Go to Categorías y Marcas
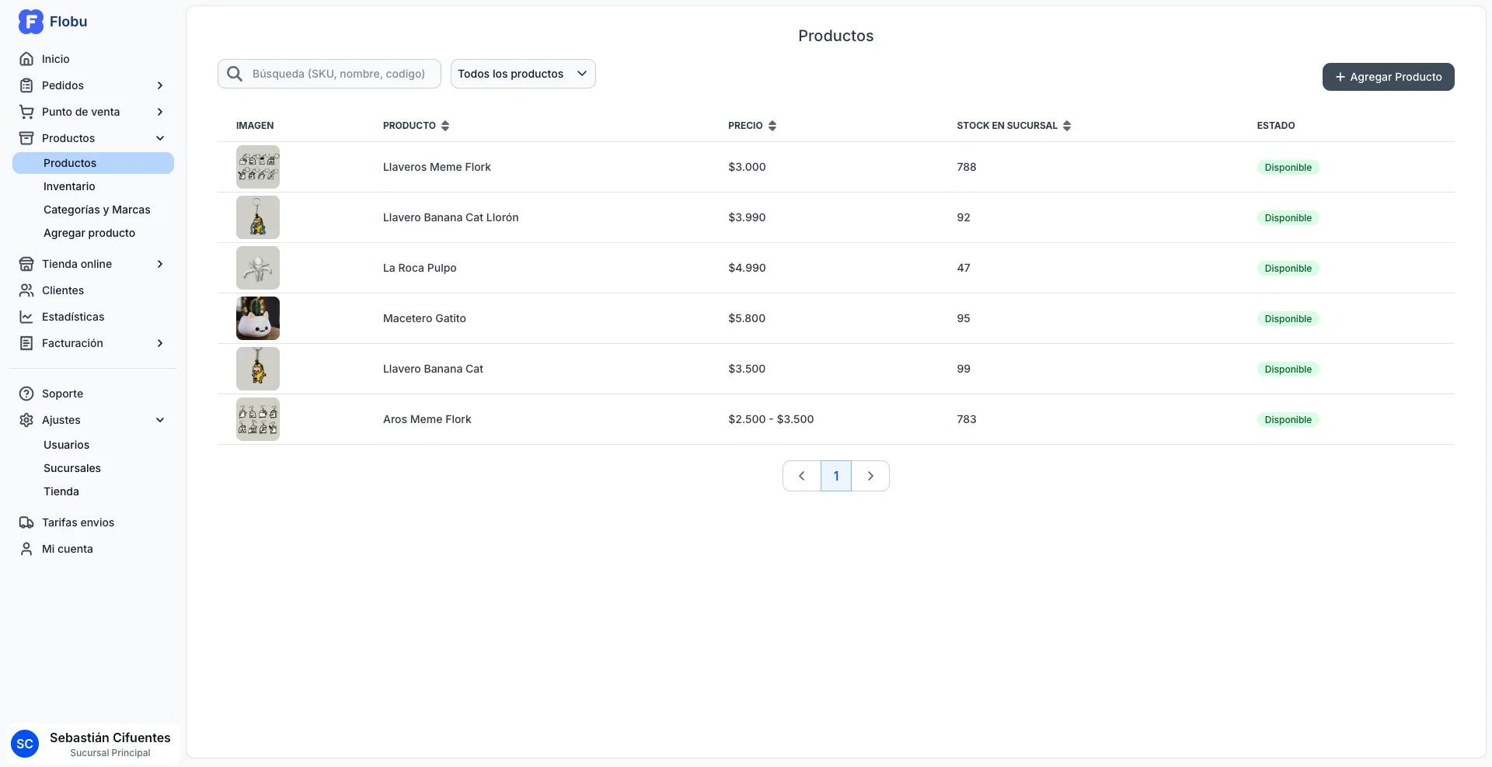Image resolution: width=1492 pixels, height=767 pixels. tap(97, 210)
